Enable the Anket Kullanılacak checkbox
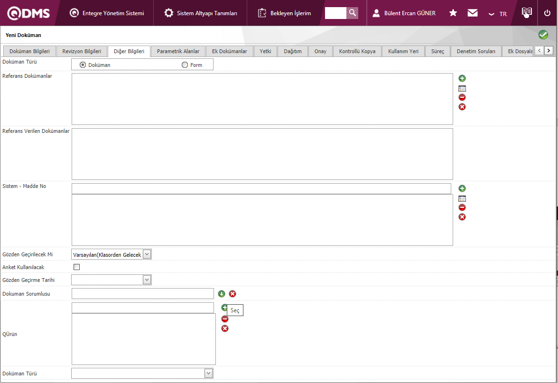Viewport: 558px width, 383px height. click(x=76, y=267)
